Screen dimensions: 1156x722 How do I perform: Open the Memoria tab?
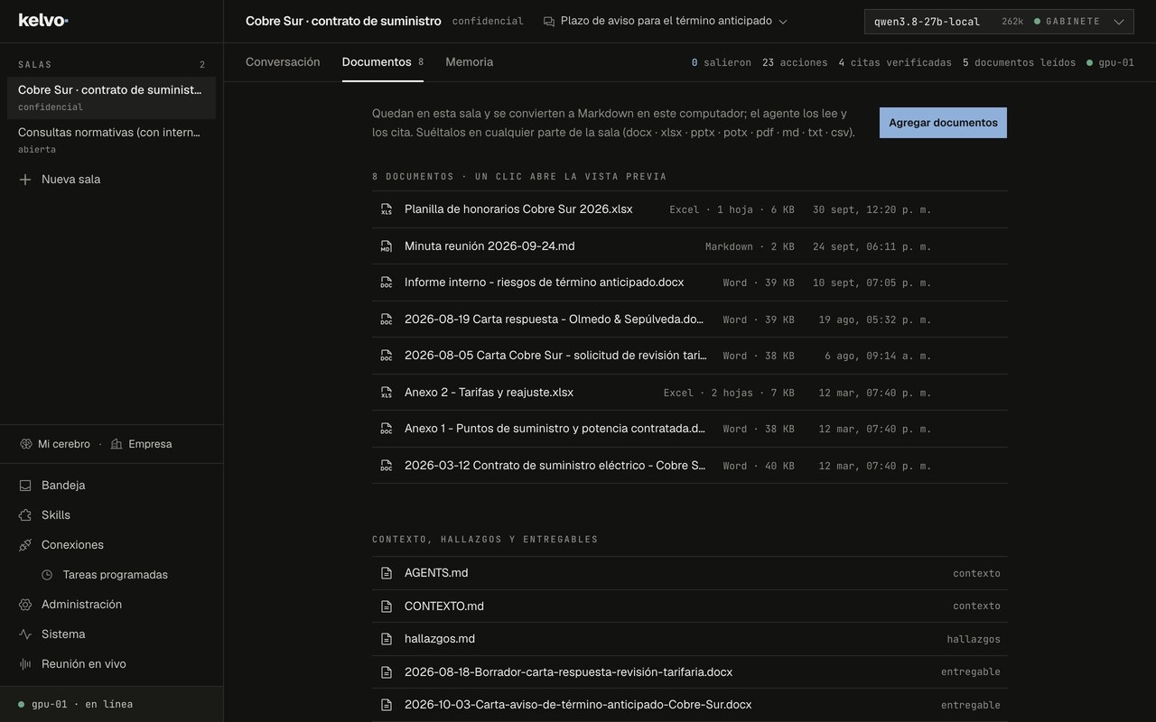coord(469,62)
